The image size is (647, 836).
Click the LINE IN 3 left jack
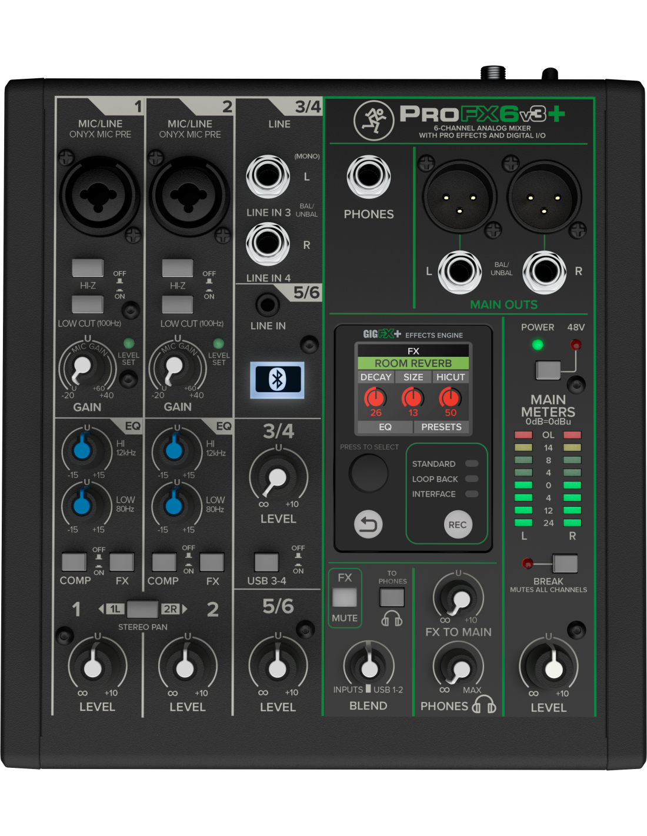(x=268, y=176)
